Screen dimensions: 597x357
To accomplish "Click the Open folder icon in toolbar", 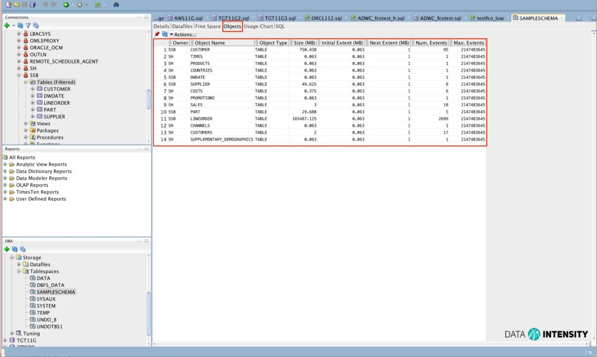I will click(x=16, y=5).
